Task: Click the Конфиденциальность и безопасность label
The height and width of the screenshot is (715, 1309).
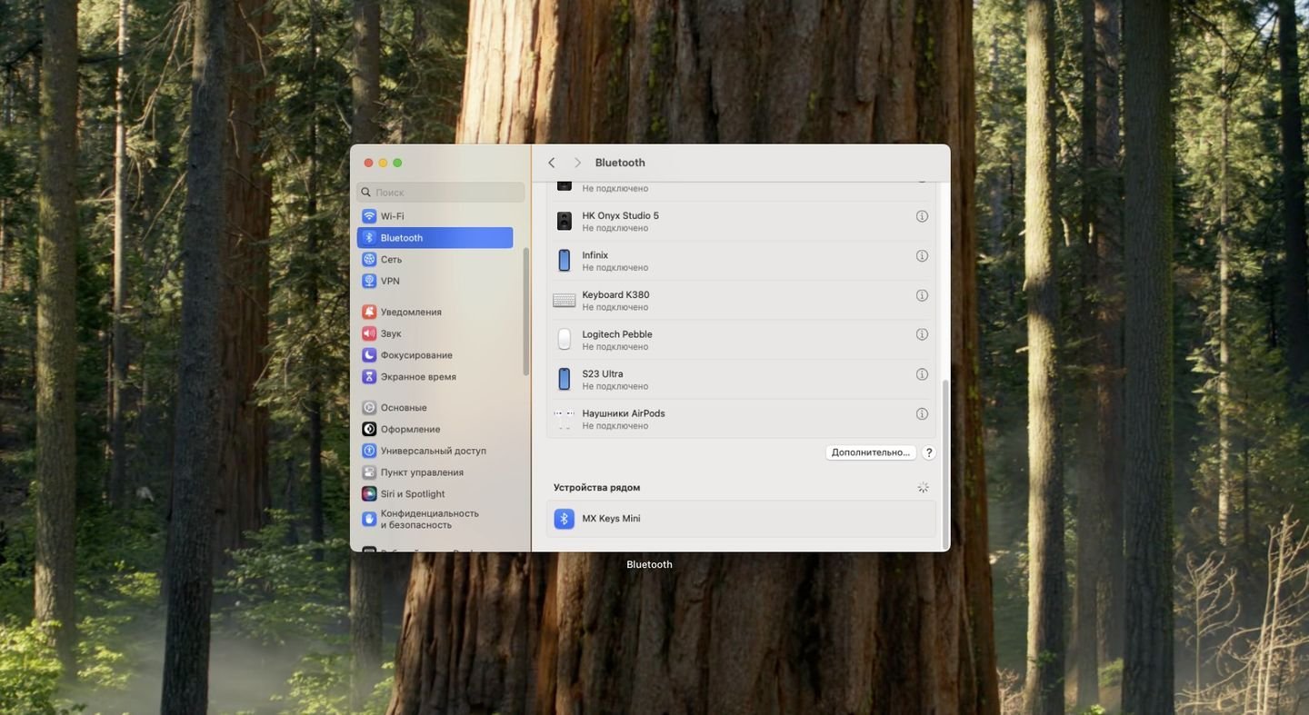Action: click(x=430, y=519)
